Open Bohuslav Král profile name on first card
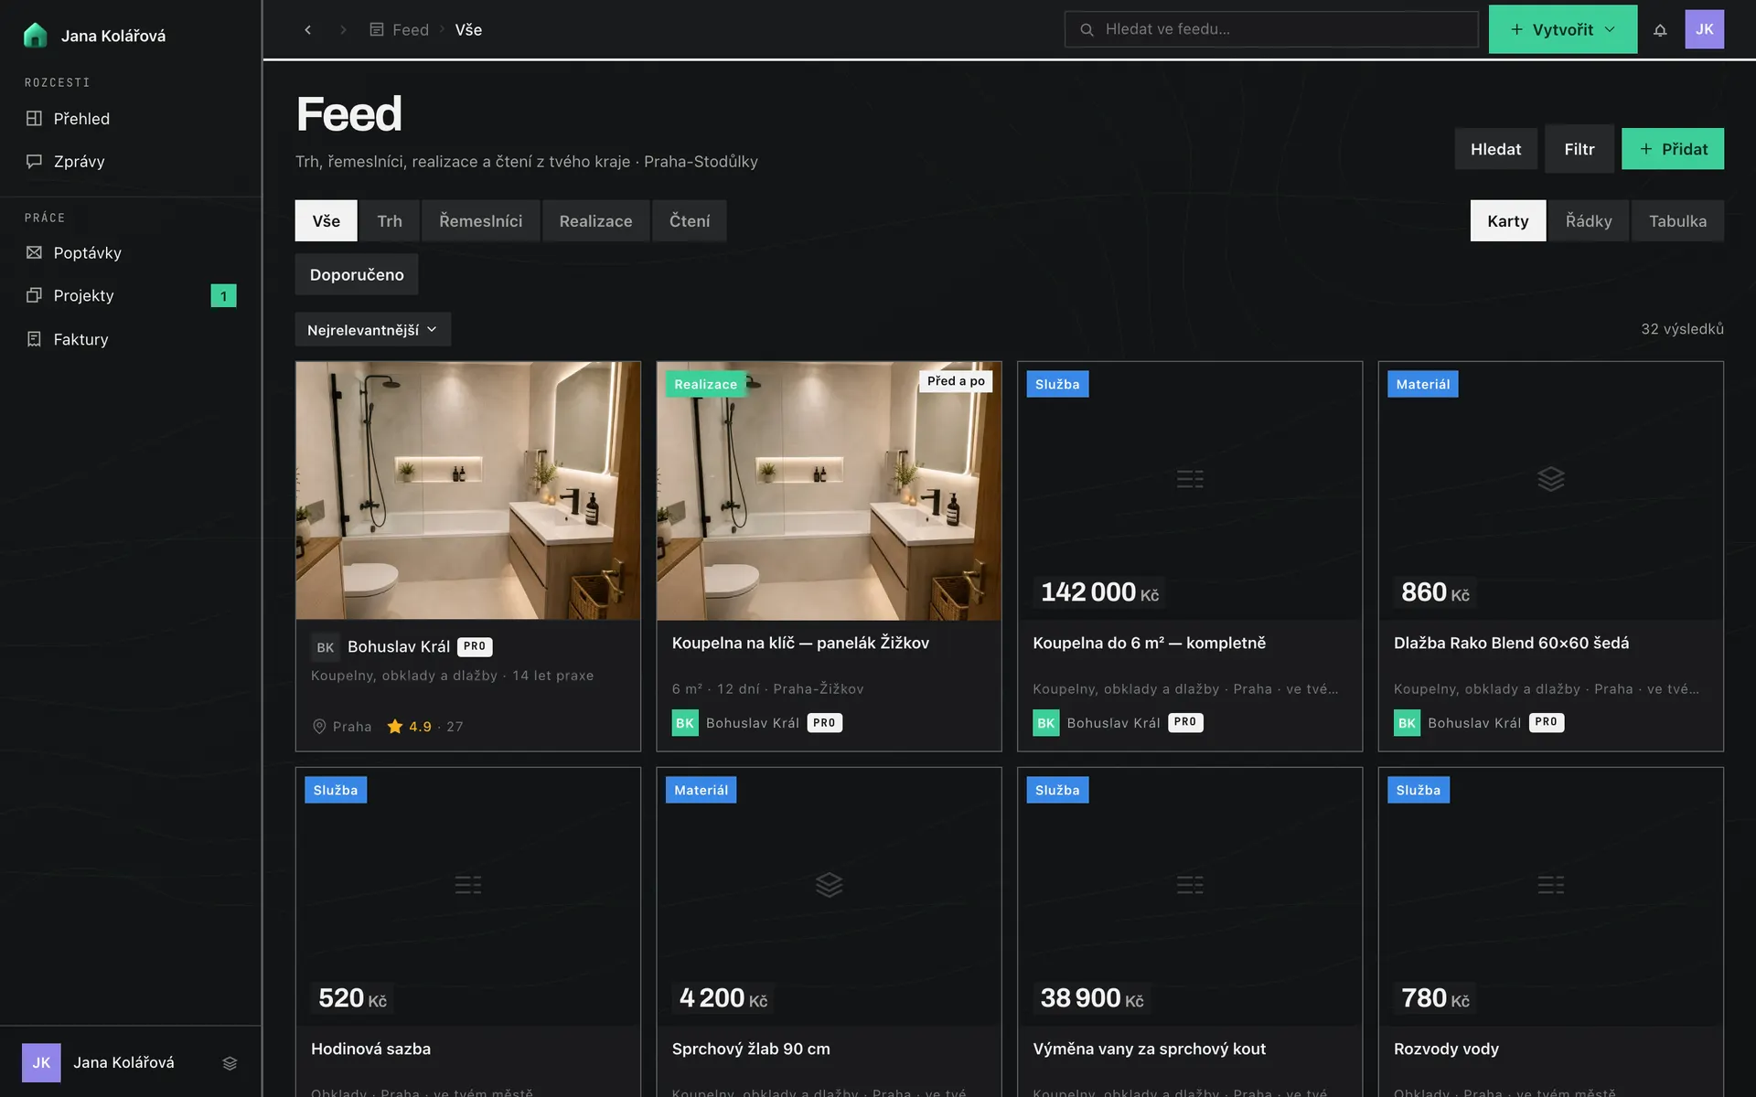The image size is (1756, 1097). pyautogui.click(x=399, y=646)
